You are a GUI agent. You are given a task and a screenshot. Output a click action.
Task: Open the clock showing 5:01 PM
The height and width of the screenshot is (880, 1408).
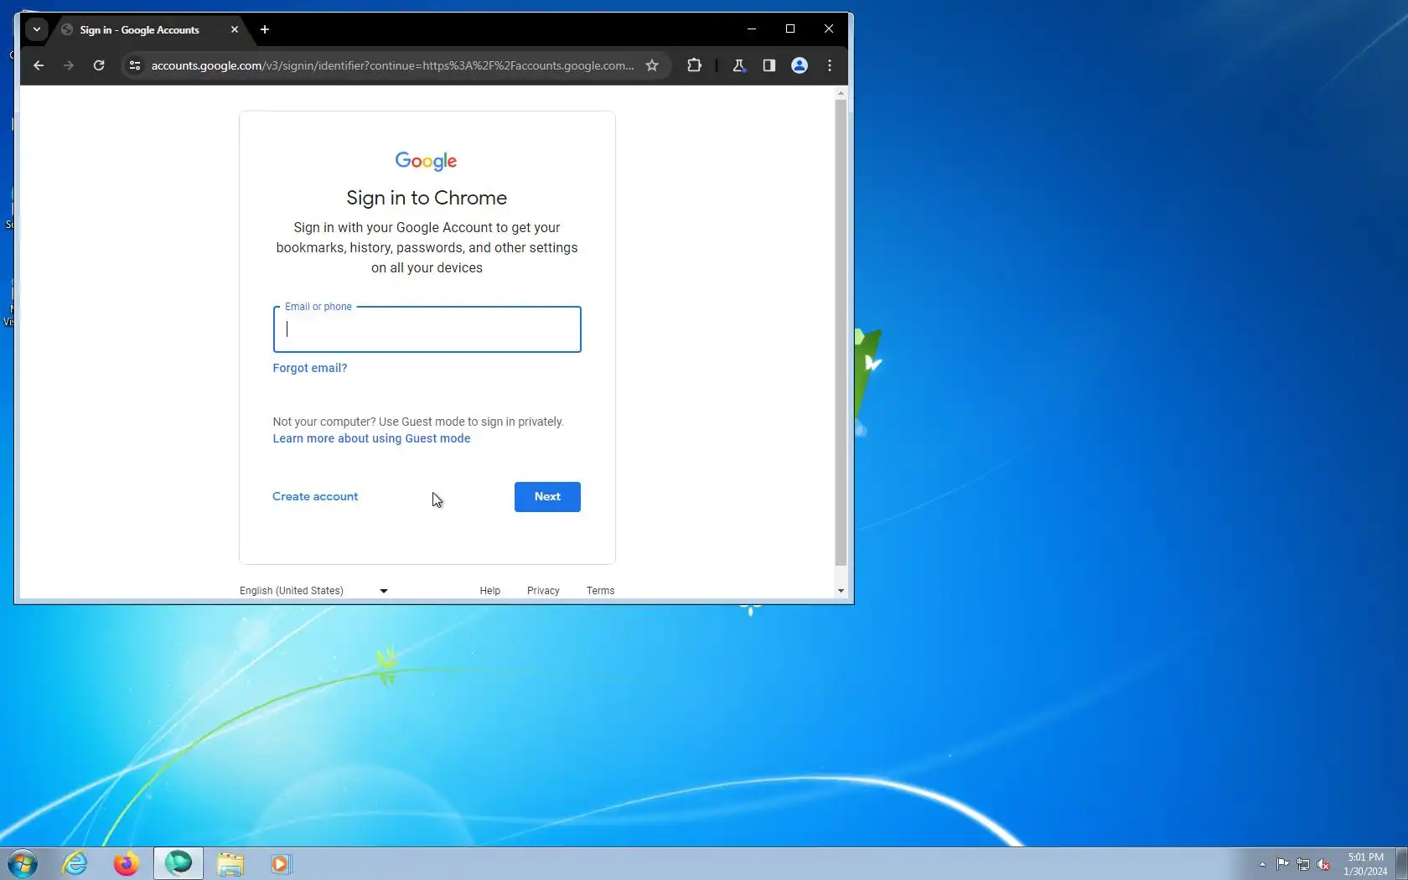point(1365,864)
